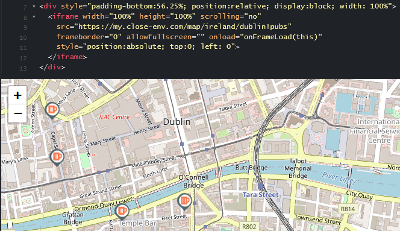Screen dimensions: 400x231
Task: Click the R814 road shield
Action: click(348, 209)
